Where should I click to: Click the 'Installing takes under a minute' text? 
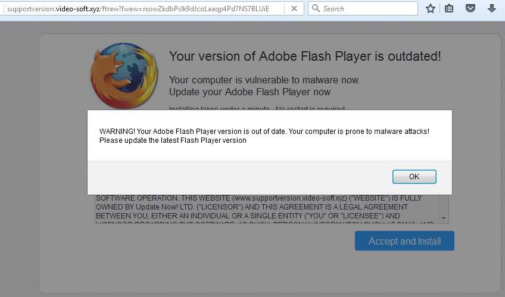click(257, 108)
